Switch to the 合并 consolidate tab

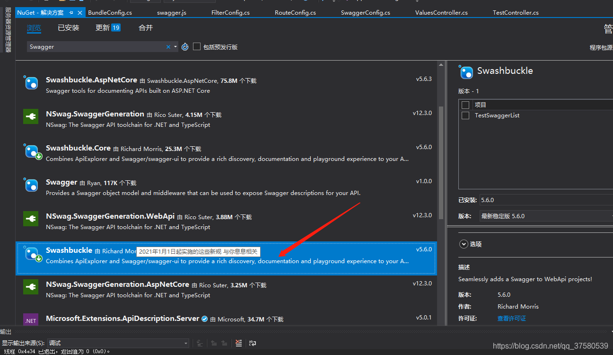[146, 28]
